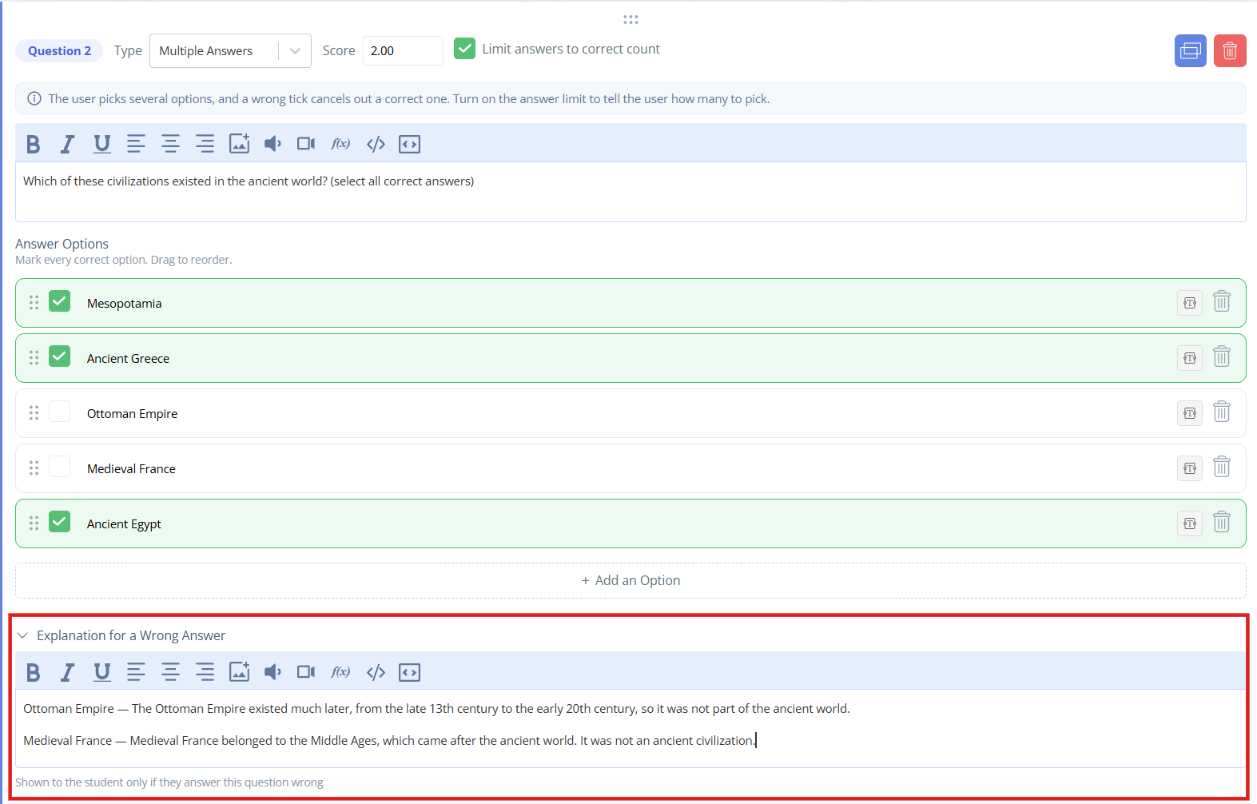
Task: Mark Medieval France as correct
Action: click(60, 467)
